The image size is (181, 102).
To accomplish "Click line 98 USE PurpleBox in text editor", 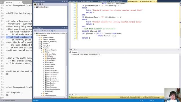I will coord(14,92).
